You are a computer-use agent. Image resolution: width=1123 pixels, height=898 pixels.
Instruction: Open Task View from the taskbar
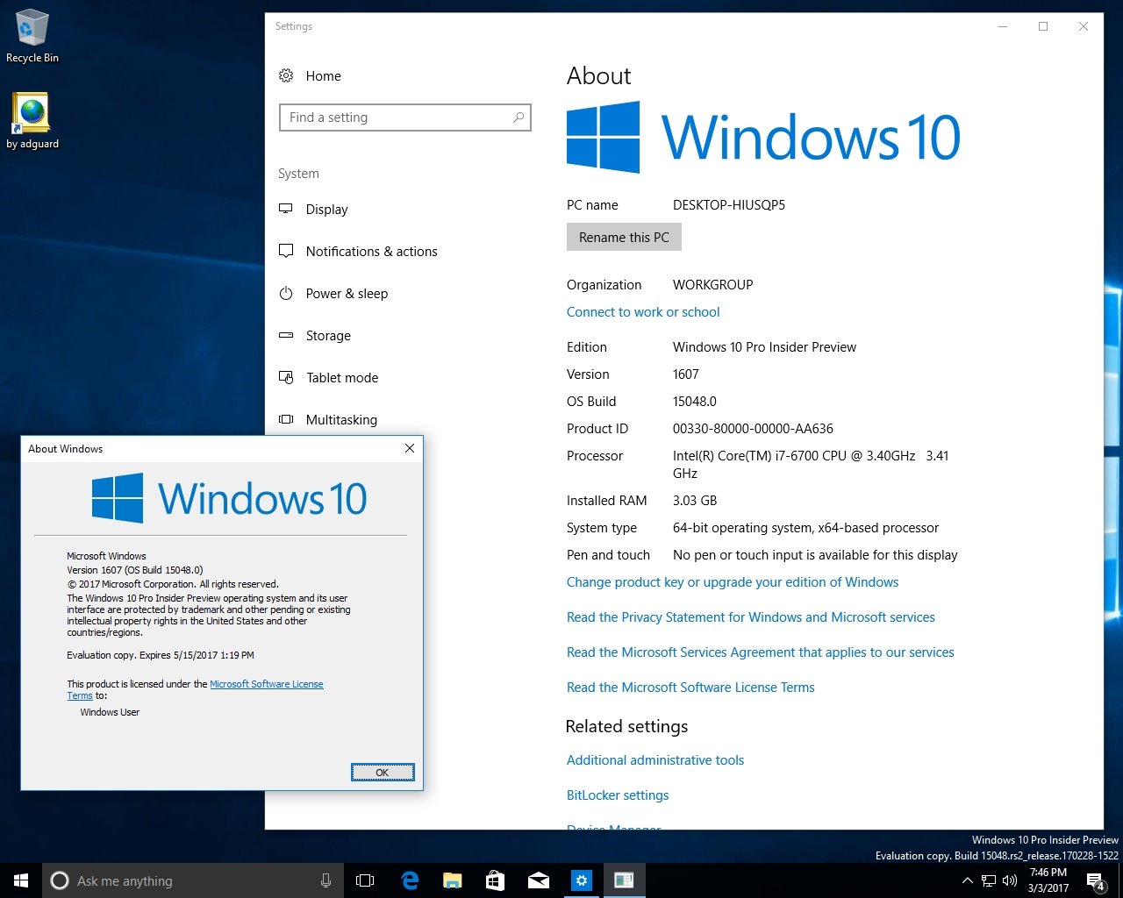pyautogui.click(x=365, y=880)
